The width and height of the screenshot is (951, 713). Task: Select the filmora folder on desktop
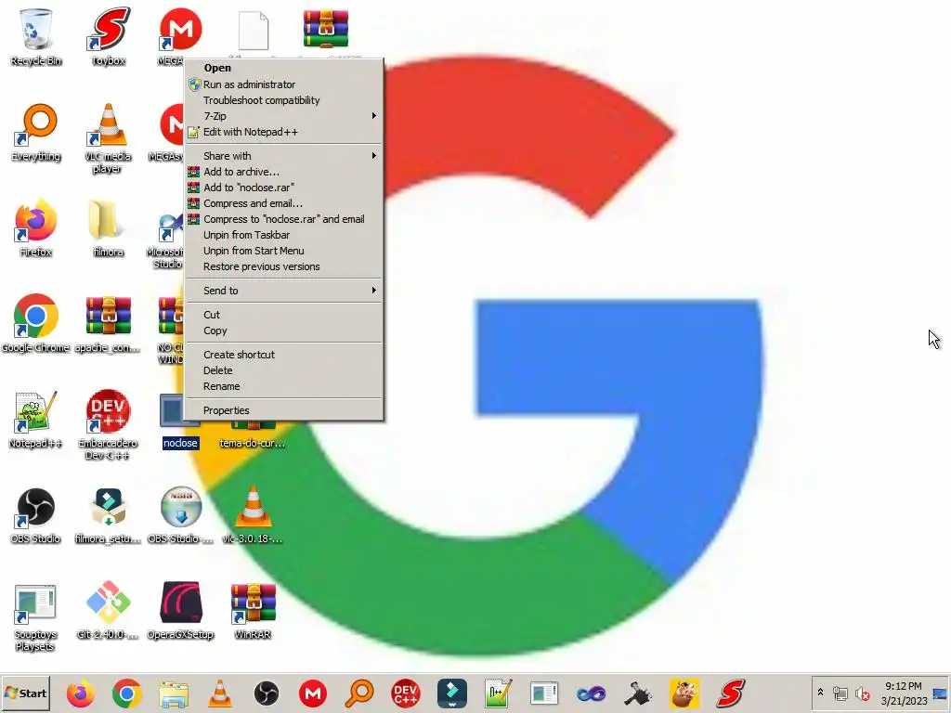click(x=108, y=228)
